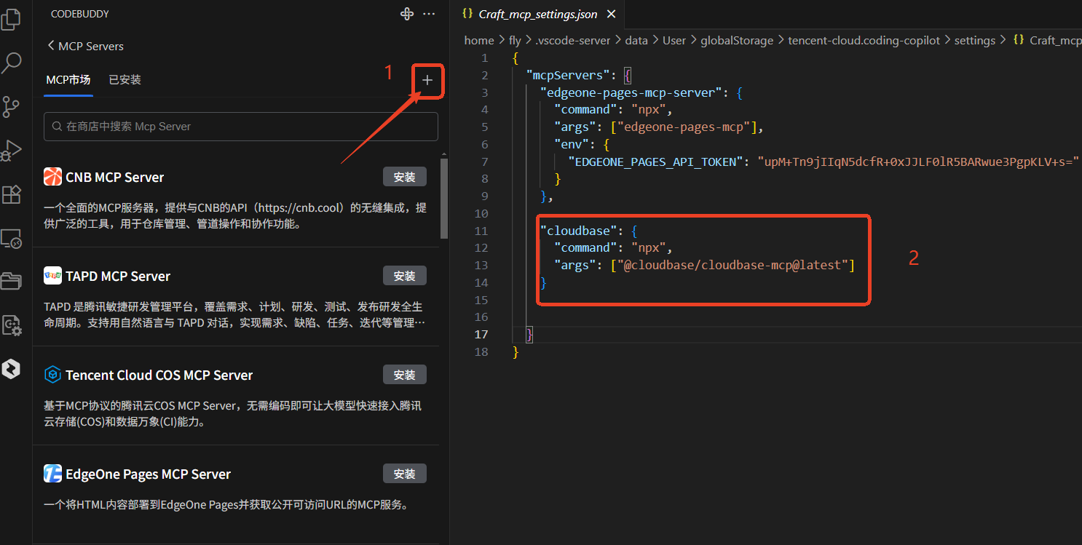The width and height of the screenshot is (1082, 545).
Task: Select the CodeBuddy icon in the activity bar
Action: [12, 369]
